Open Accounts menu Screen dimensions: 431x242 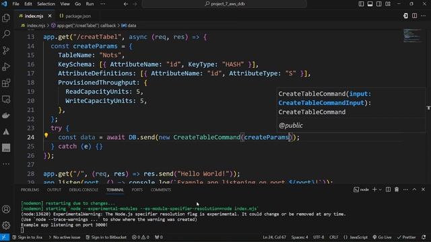click(6, 209)
